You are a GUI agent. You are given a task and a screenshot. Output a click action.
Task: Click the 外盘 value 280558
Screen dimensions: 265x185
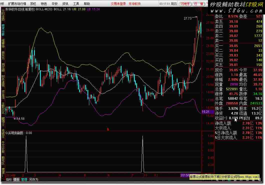pyautogui.click(x=232, y=103)
